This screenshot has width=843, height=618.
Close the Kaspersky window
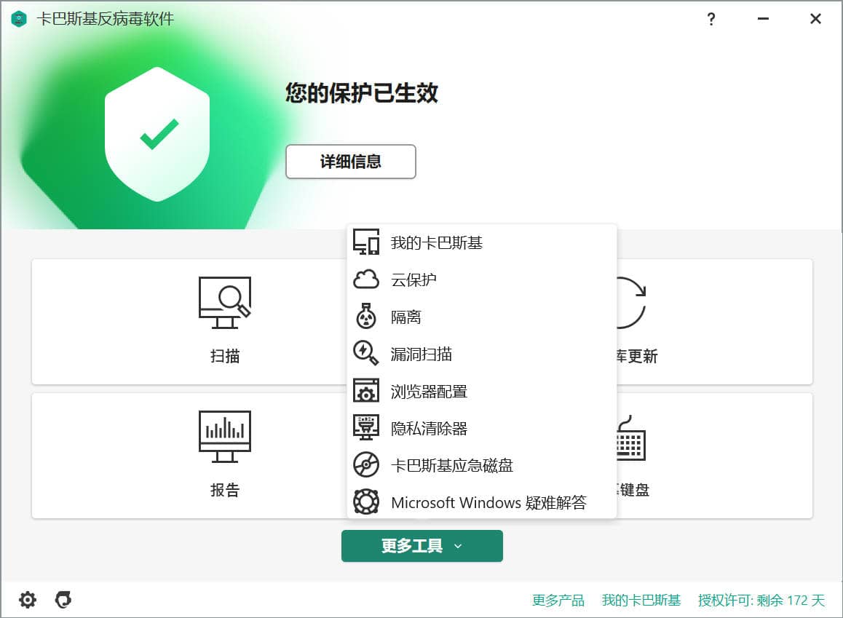pos(815,19)
